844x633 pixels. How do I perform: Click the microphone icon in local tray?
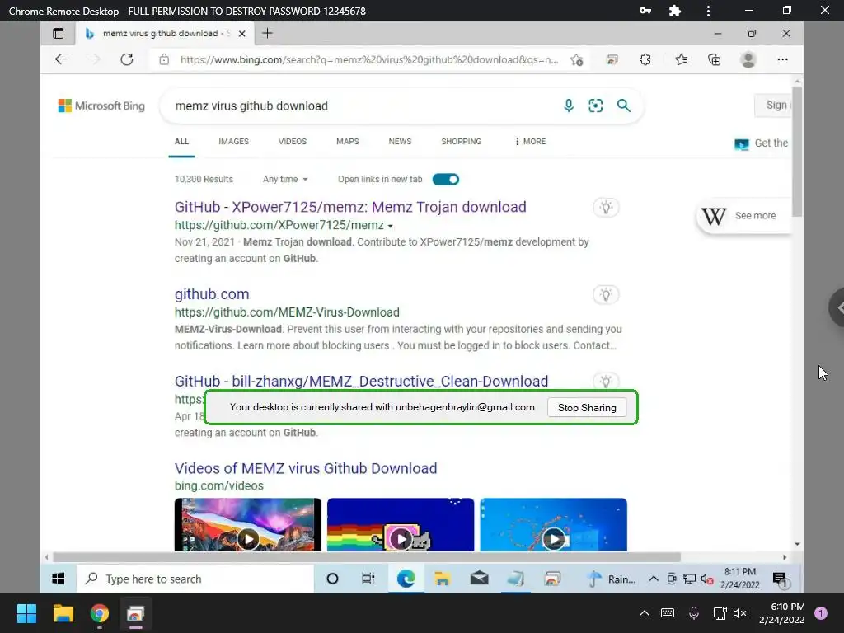point(694,613)
